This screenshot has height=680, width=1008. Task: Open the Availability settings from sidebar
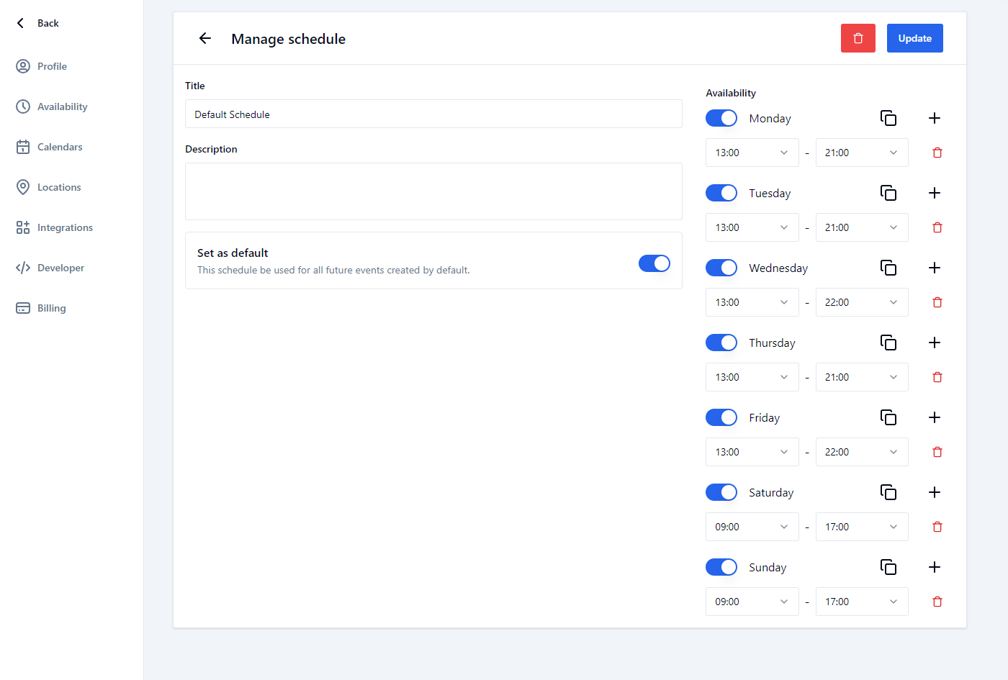click(x=60, y=106)
